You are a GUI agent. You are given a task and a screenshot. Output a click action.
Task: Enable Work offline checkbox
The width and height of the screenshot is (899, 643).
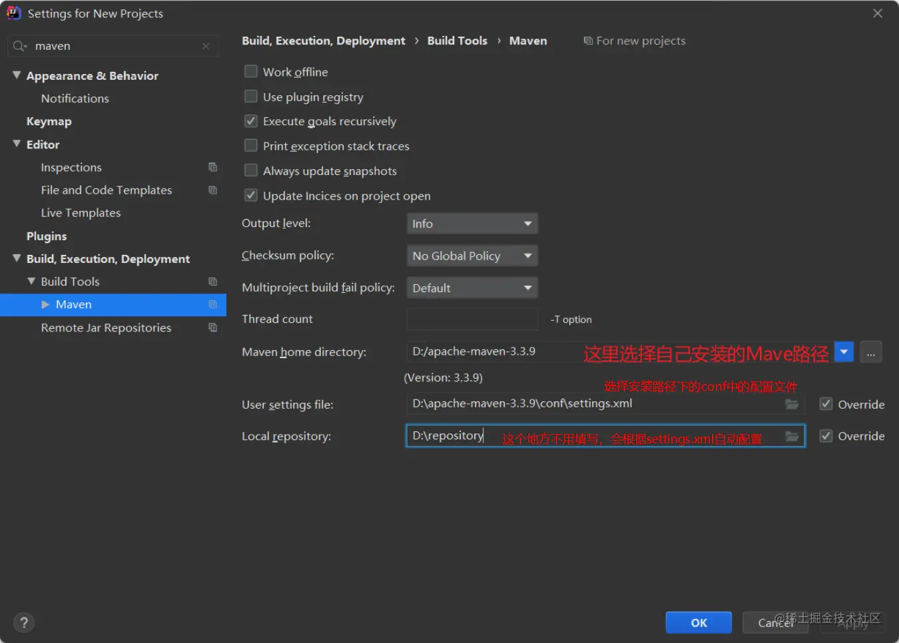(x=251, y=71)
